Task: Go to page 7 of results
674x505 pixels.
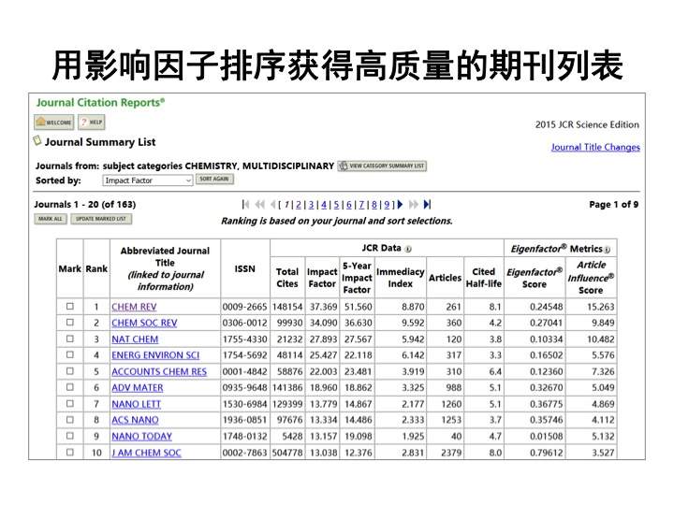Action: (361, 205)
